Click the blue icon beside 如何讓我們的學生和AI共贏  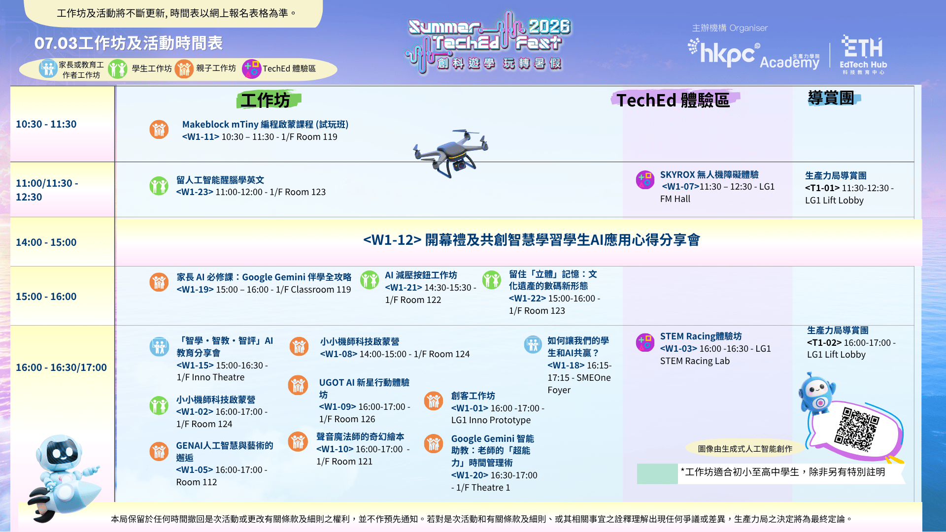tap(533, 344)
